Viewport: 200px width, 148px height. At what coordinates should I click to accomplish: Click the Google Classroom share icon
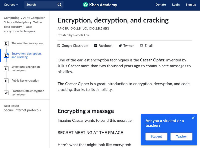(59, 46)
